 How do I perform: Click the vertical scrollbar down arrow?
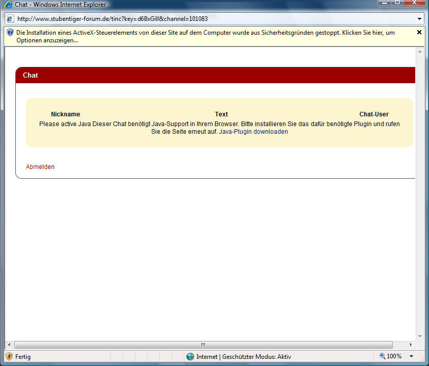(x=420, y=336)
